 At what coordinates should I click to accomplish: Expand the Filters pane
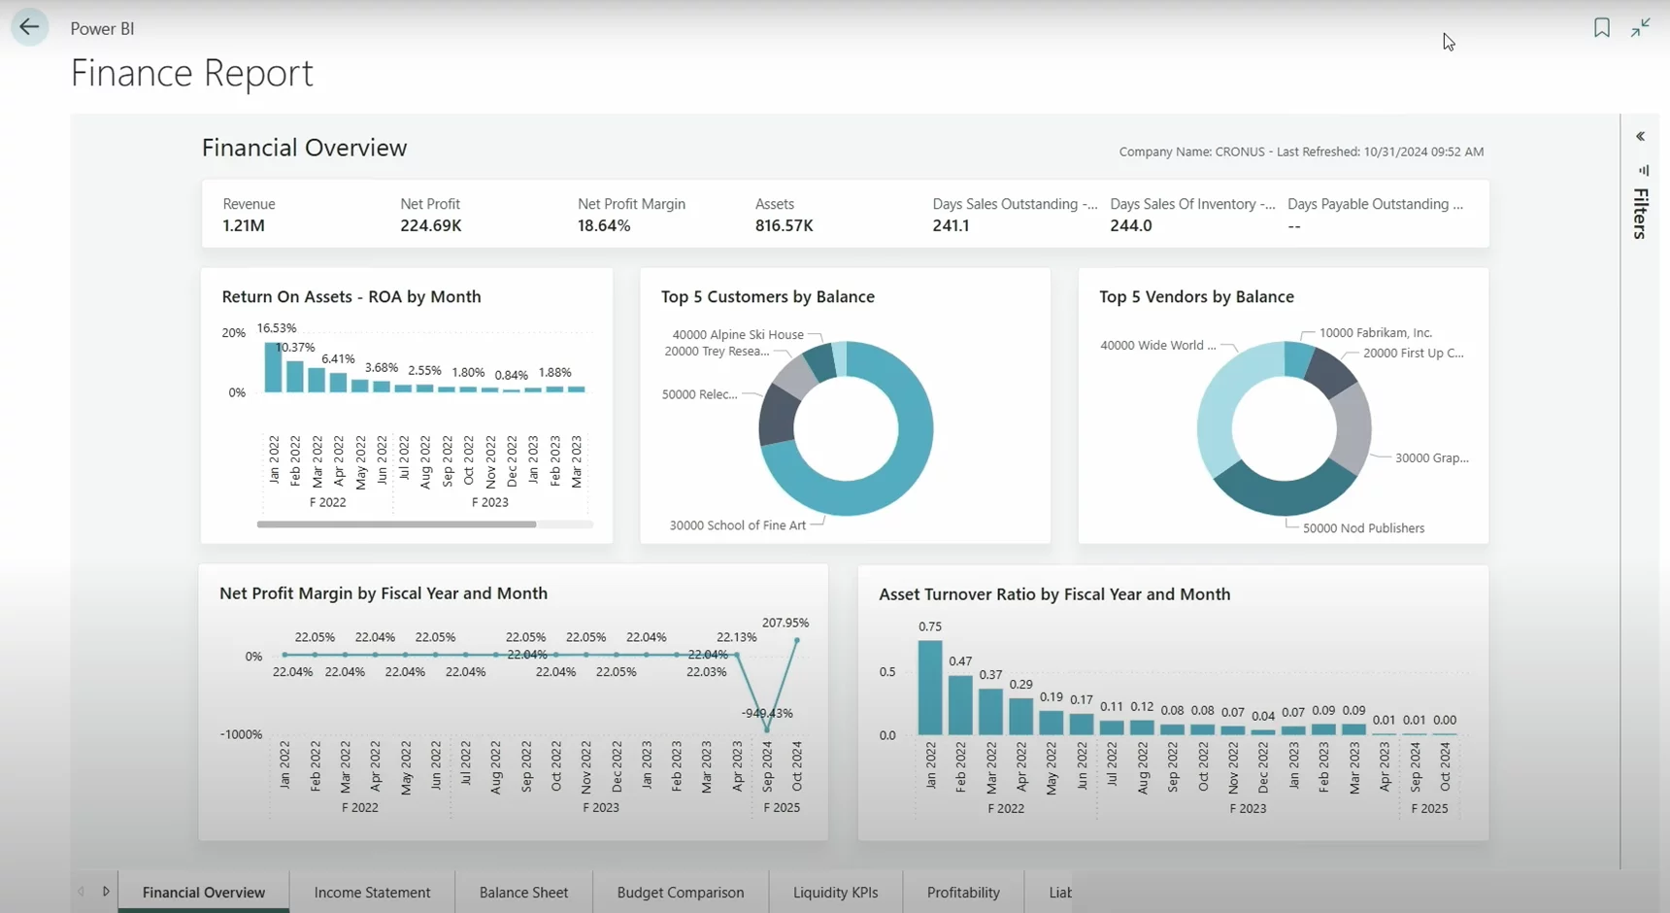[1639, 212]
